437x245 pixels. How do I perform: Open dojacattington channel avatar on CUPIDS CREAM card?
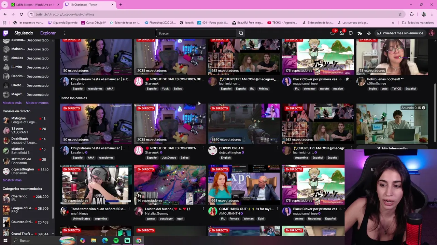213,150
